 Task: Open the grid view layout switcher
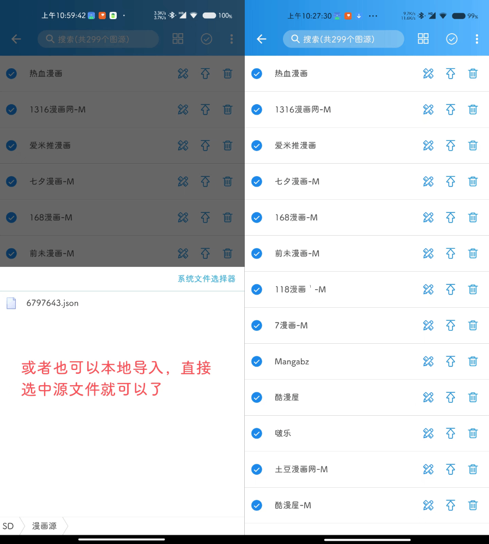pyautogui.click(x=423, y=39)
